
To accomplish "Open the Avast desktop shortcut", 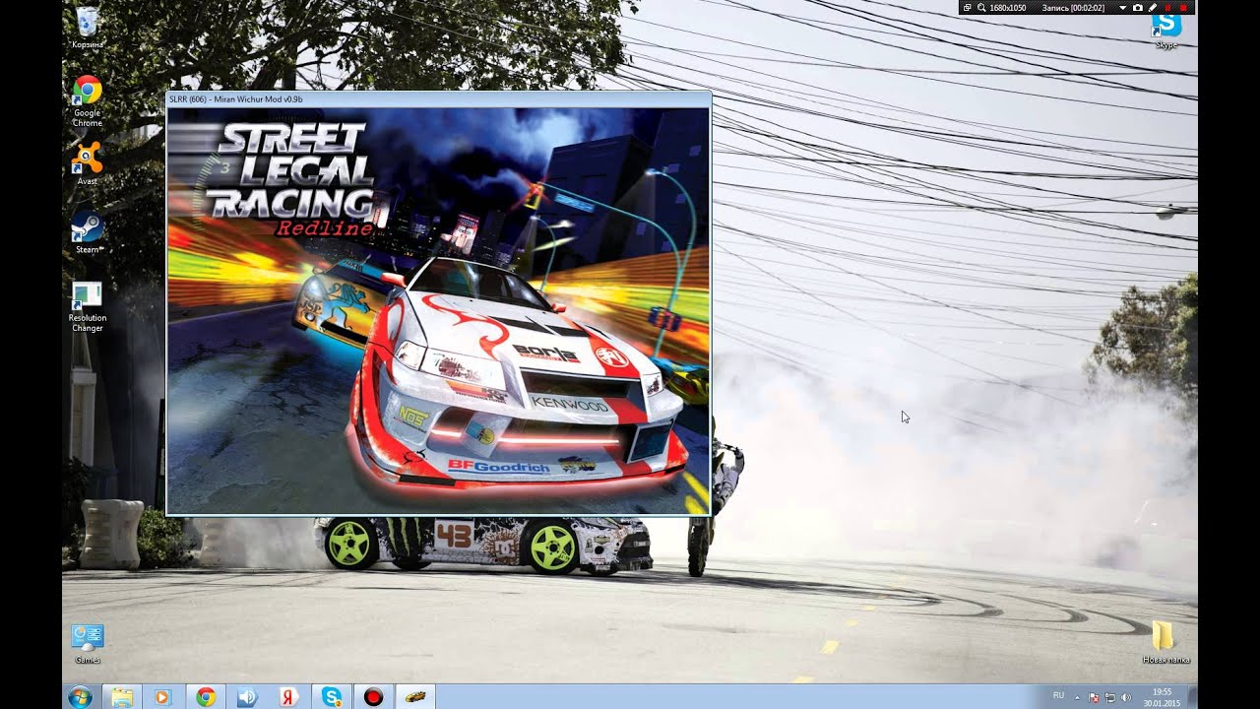I will click(x=87, y=163).
